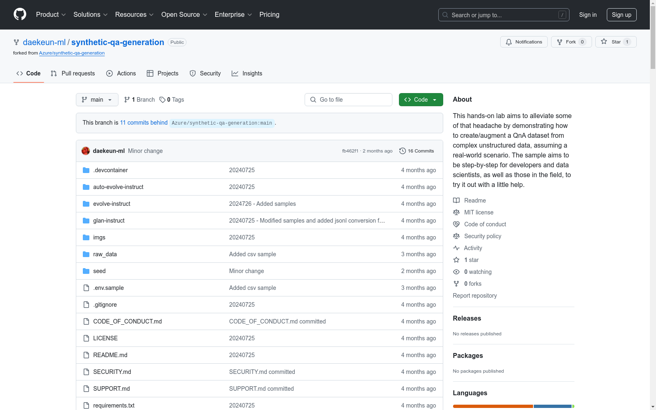Switch to the Code tab
656x410 pixels.
coord(28,73)
